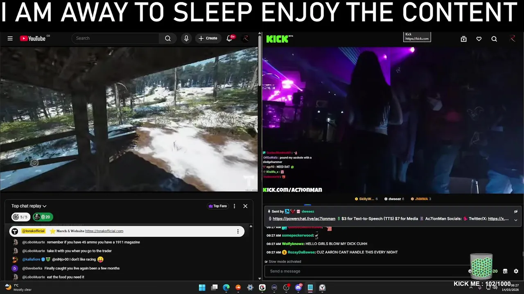Viewport: 524px width, 294px height.
Task: Start voice search with the microphone icon
Action: click(x=186, y=38)
